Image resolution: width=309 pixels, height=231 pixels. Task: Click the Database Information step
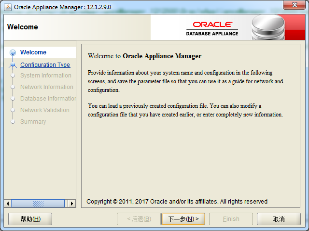(48, 98)
